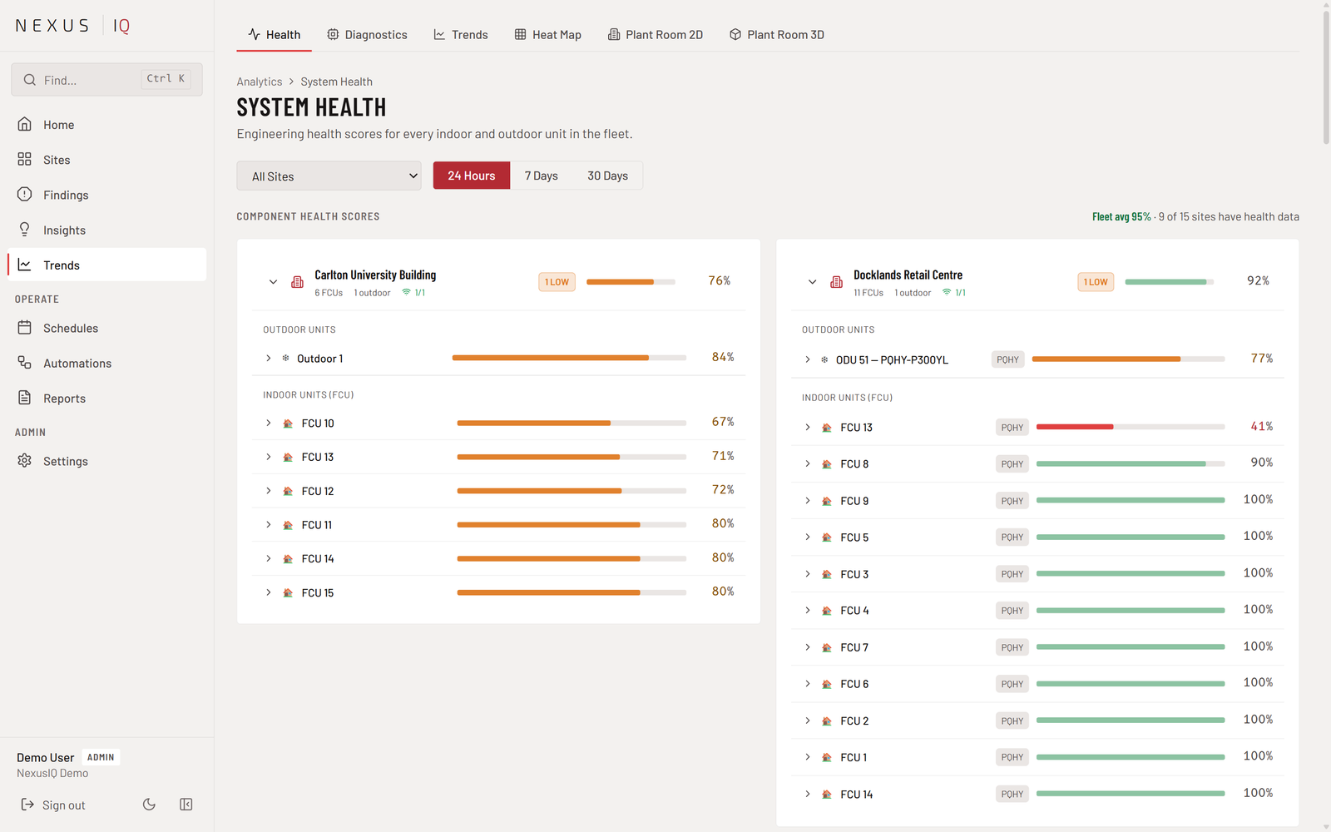This screenshot has width=1331, height=832.
Task: Click Carlton 76% health bar
Action: 631,282
